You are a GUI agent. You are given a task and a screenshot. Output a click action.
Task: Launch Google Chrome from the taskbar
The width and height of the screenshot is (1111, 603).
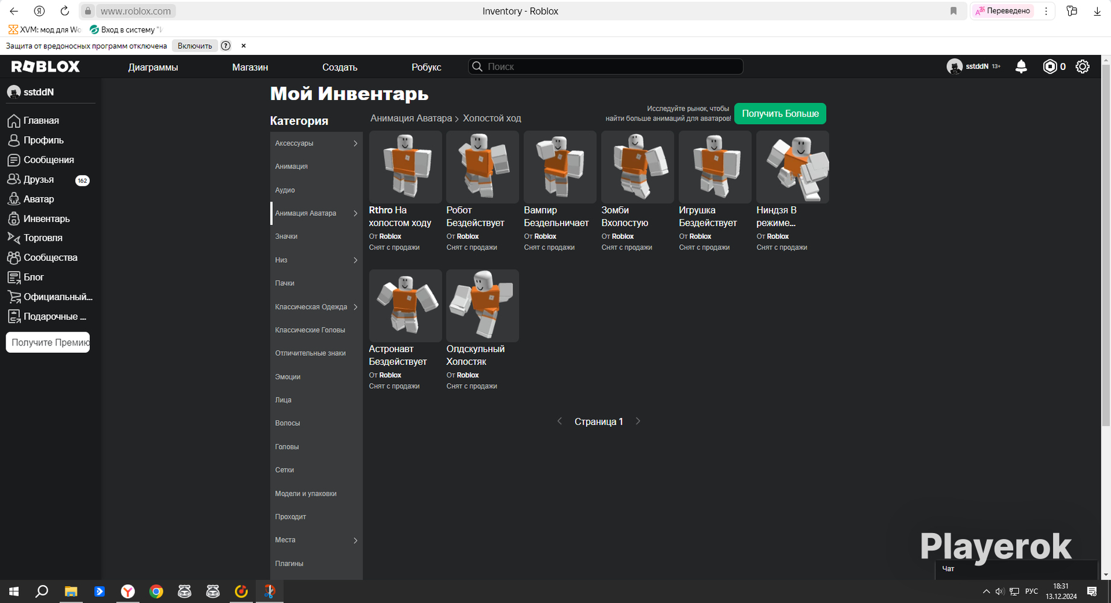156,592
